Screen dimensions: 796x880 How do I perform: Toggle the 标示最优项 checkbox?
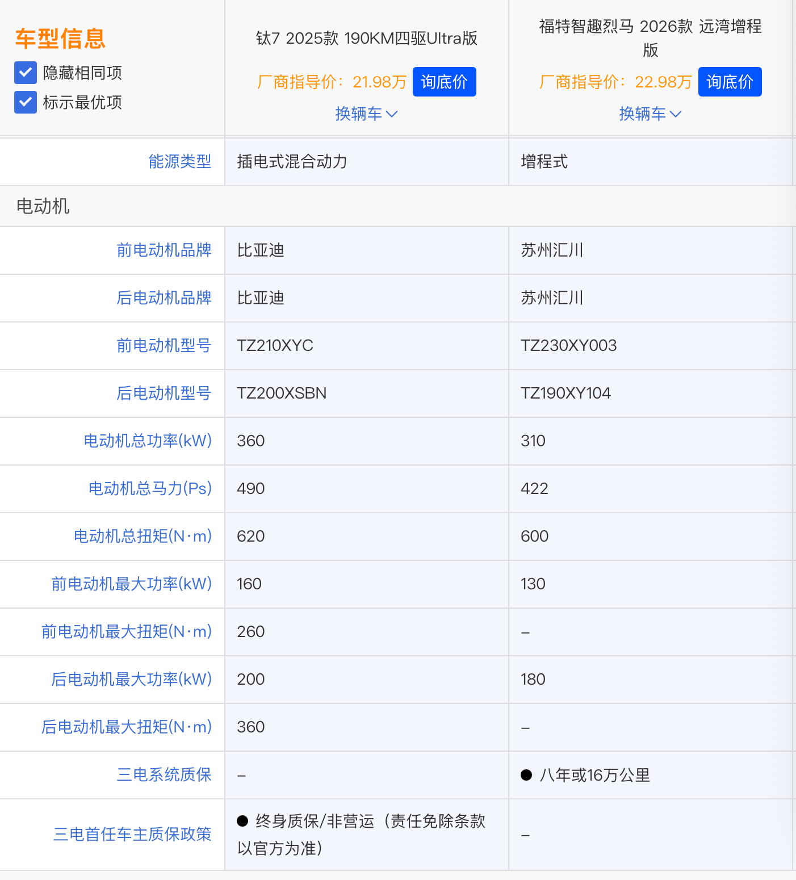tap(26, 102)
